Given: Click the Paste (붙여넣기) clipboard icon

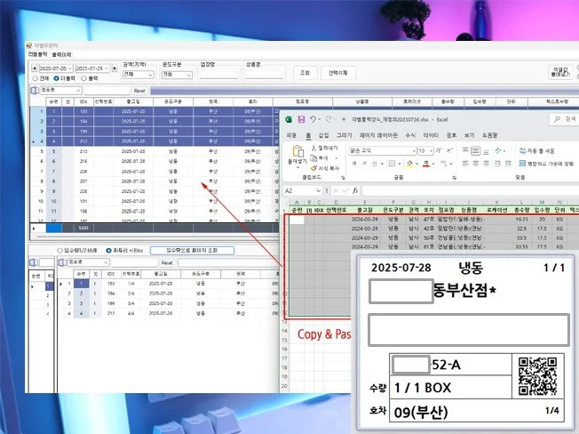Looking at the screenshot, I should click(294, 155).
